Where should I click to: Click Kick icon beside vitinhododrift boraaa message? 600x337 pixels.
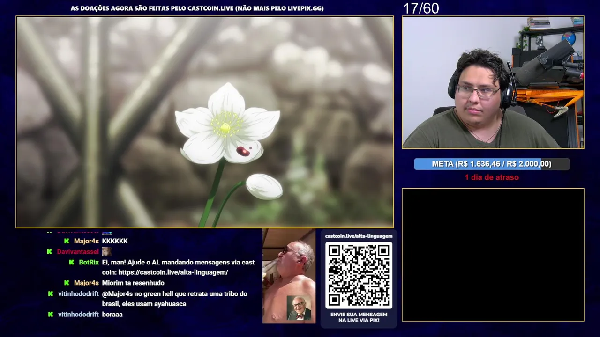[51, 315]
